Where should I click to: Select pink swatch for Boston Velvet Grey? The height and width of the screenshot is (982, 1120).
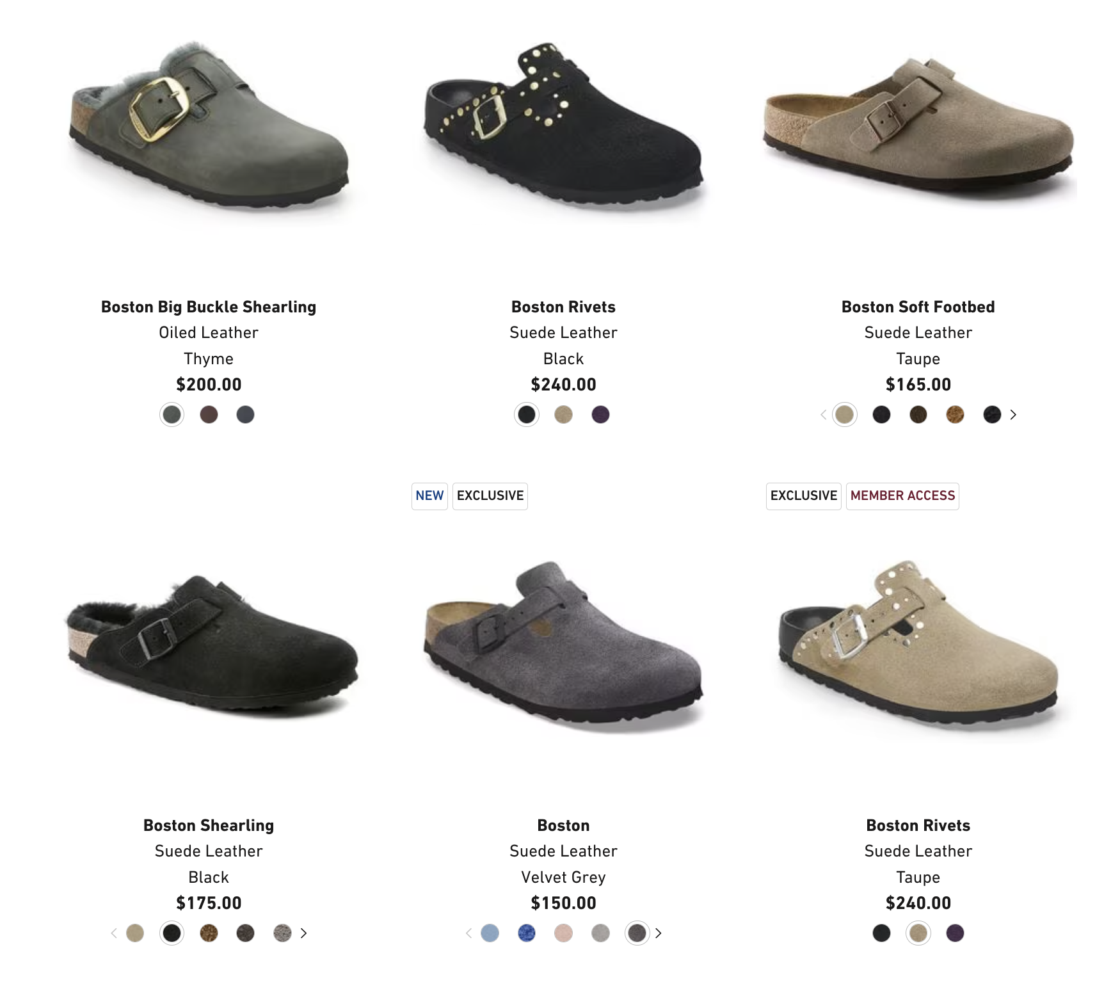click(x=563, y=933)
